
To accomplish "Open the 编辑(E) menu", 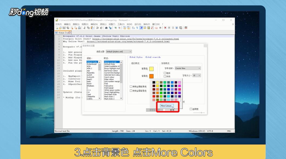I will (x=67, y=24).
